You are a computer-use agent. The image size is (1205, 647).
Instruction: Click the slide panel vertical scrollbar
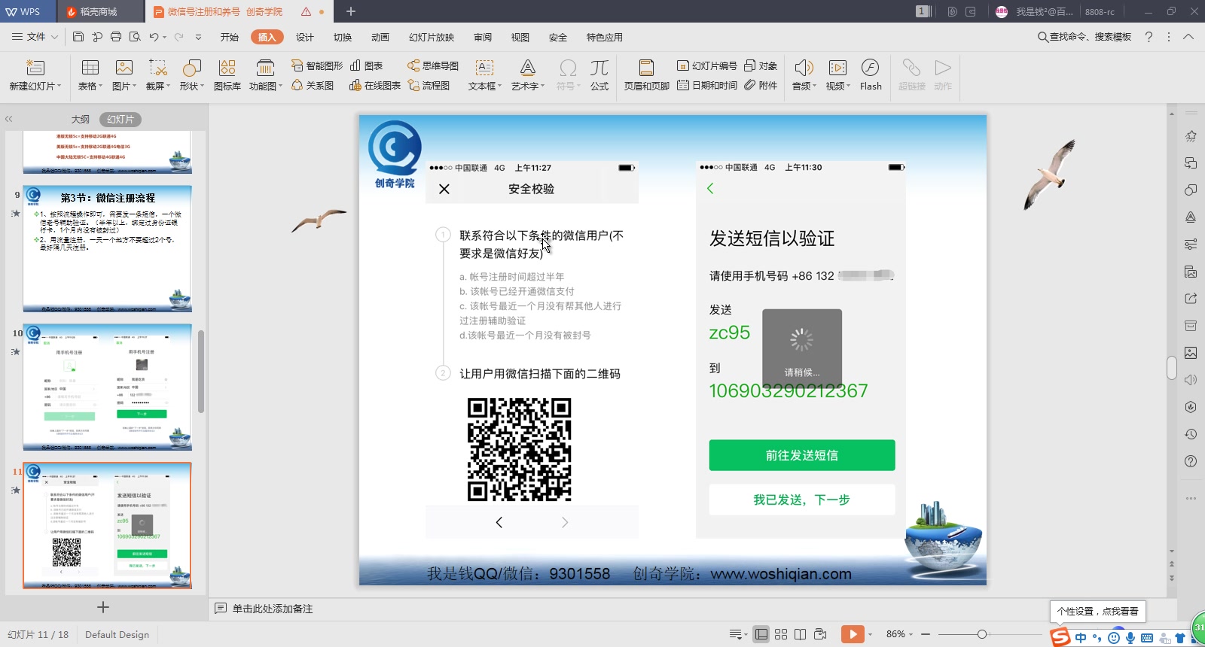[201, 371]
